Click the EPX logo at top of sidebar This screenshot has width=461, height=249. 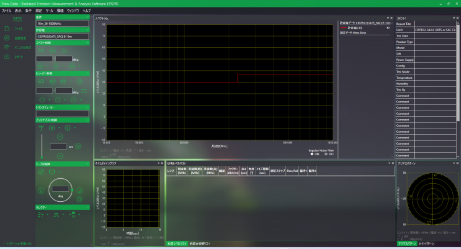click(17, 19)
